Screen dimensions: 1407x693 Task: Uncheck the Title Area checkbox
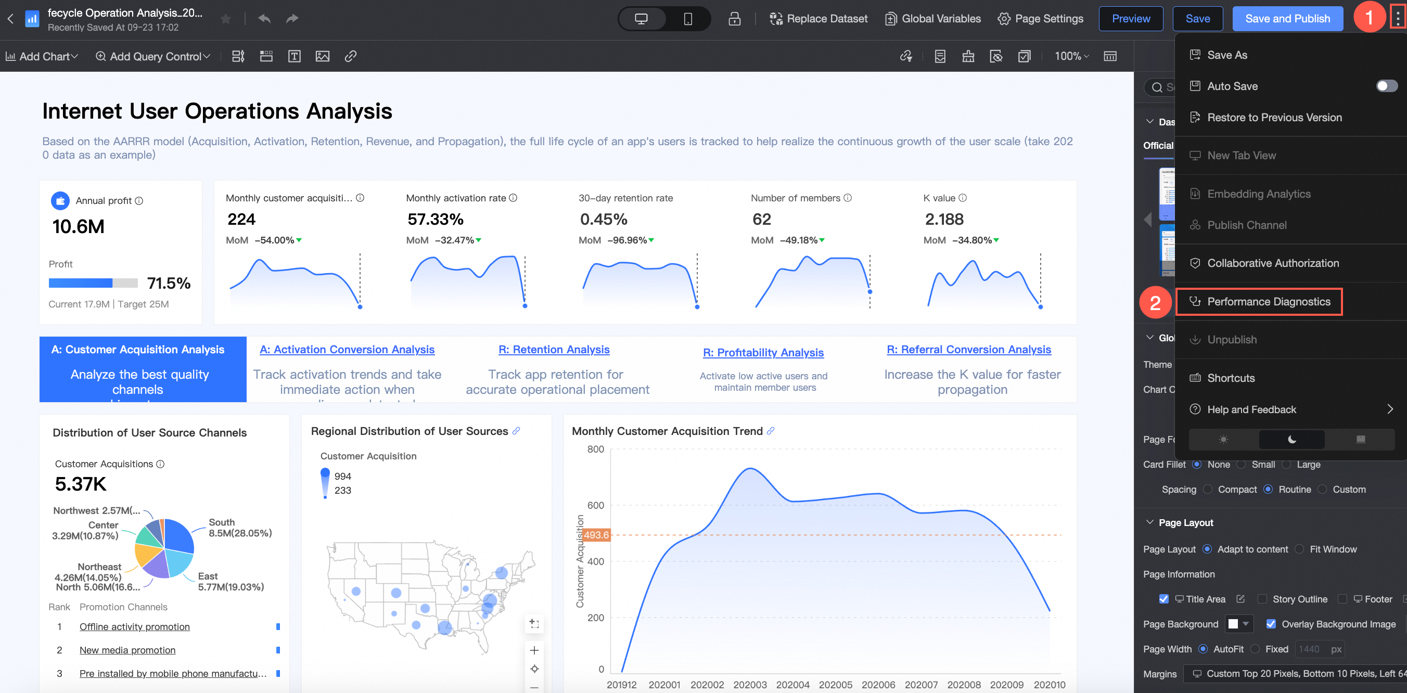1163,599
